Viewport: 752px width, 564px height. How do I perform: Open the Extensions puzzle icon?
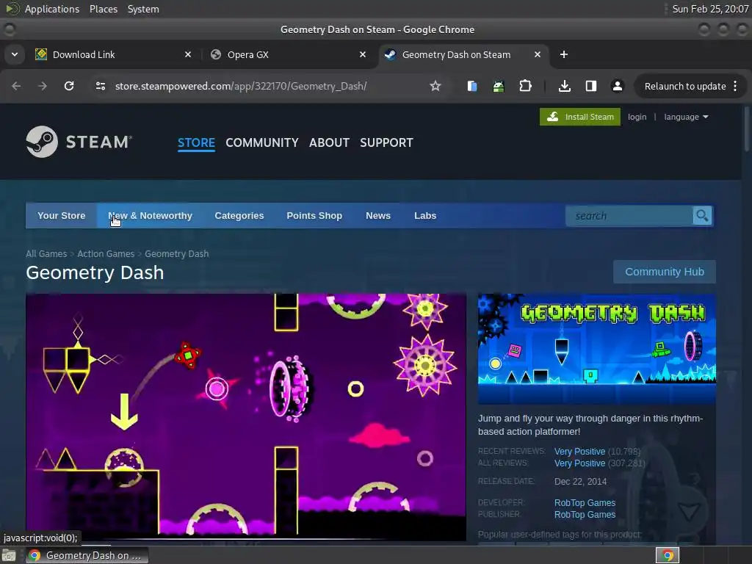(526, 86)
